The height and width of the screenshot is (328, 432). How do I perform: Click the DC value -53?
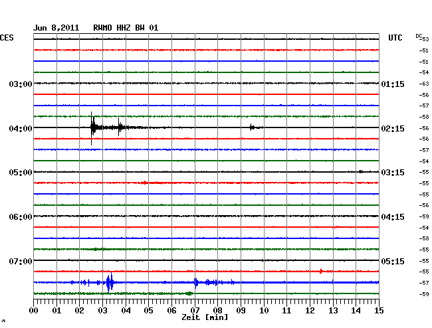[424, 39]
